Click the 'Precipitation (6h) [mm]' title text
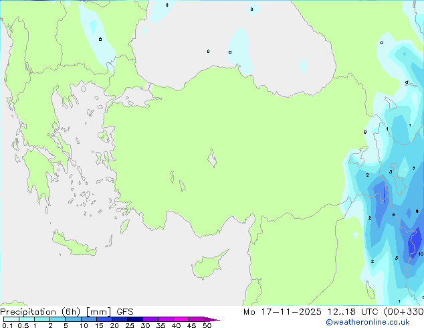This screenshot has height=328, width=424. [56, 312]
